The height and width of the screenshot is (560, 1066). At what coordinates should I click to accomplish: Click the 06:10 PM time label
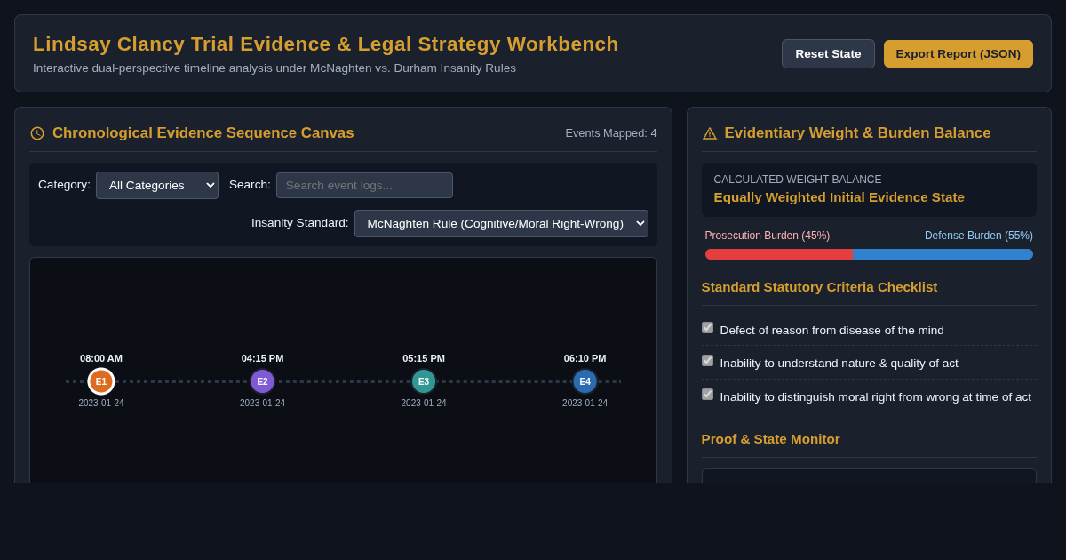(x=585, y=358)
